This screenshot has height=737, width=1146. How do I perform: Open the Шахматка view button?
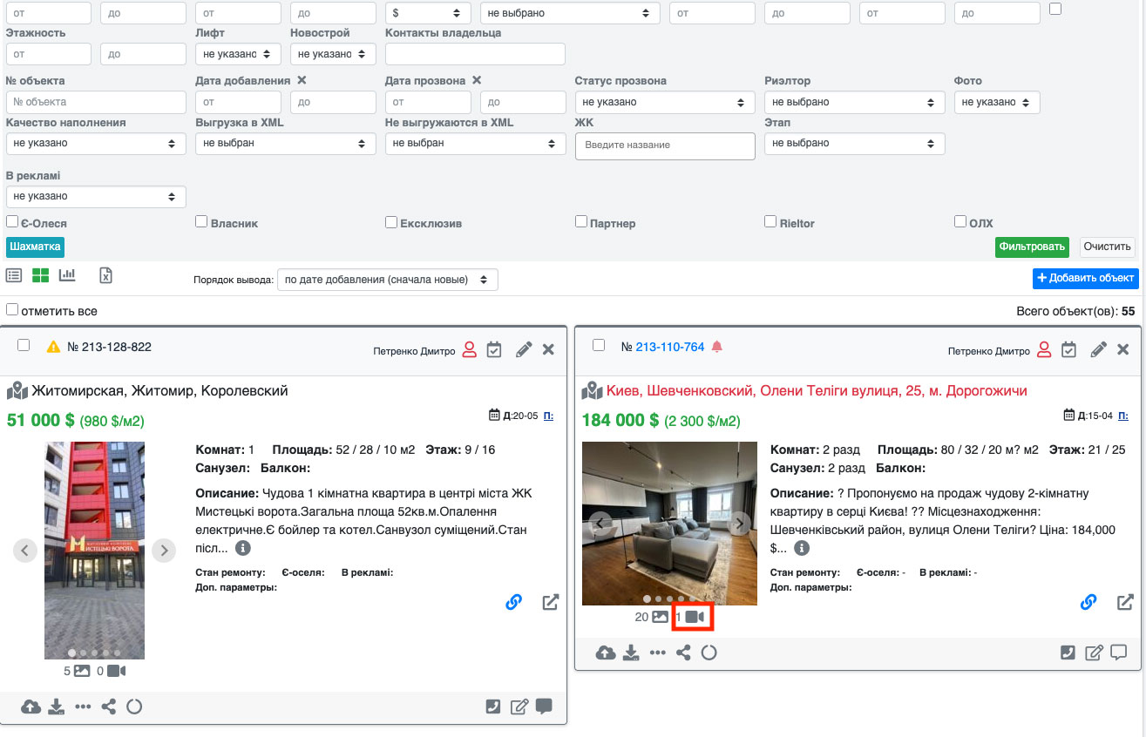click(36, 247)
